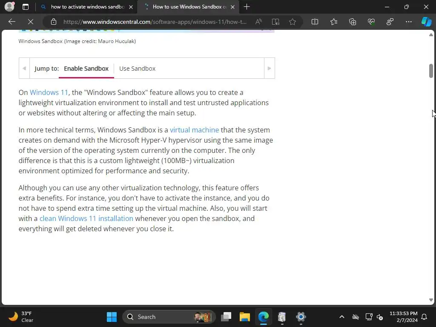Screen dimensions: 436x327
Task: Select the 'Enable Sandbox' jump tab
Action: tap(86, 69)
